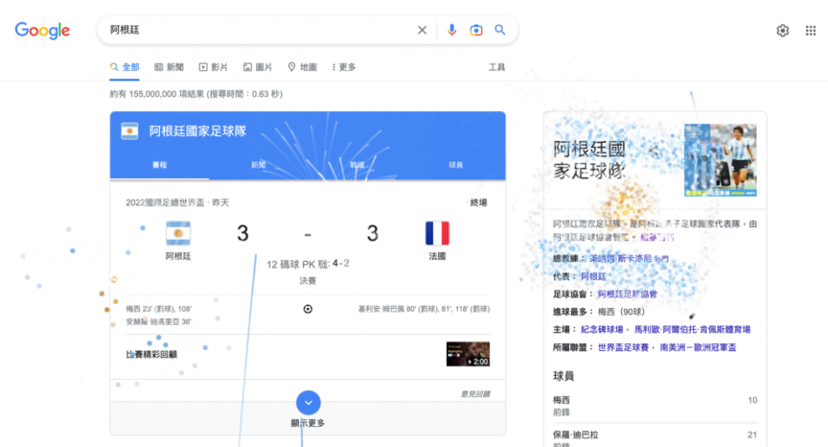Play the match highlights video thumbnail
This screenshot has width=828, height=447.
coord(468,354)
